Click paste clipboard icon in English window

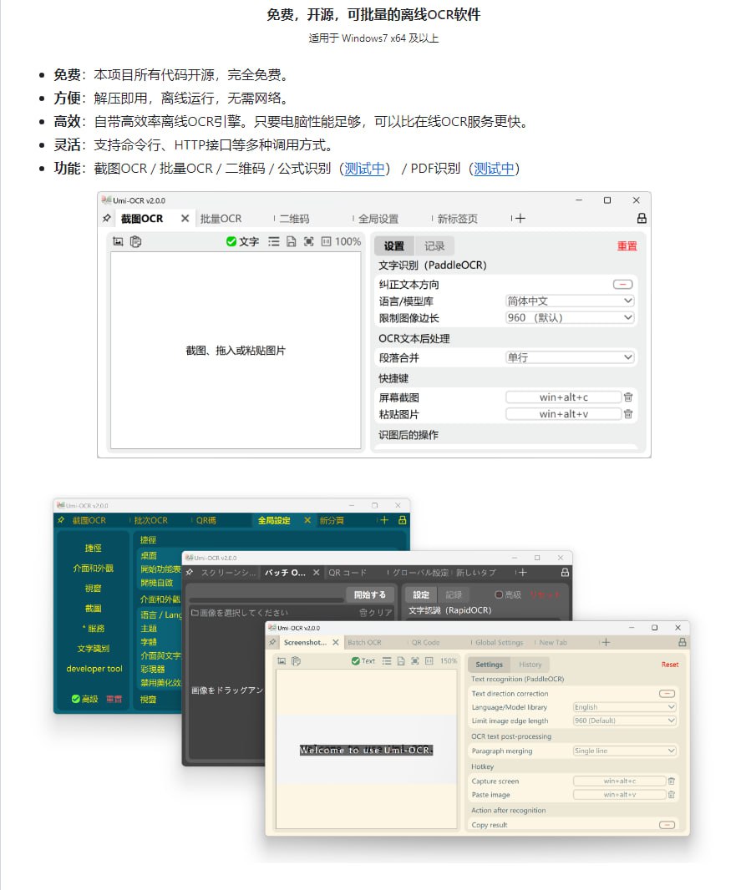[x=296, y=660]
